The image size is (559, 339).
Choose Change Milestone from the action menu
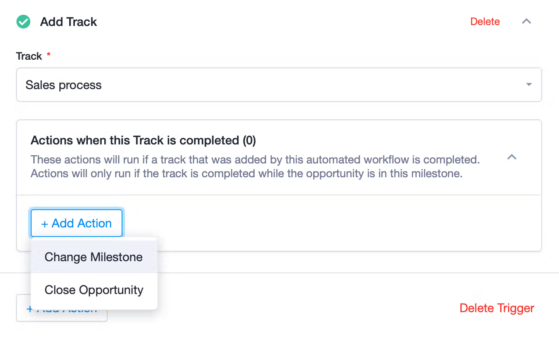(x=94, y=257)
